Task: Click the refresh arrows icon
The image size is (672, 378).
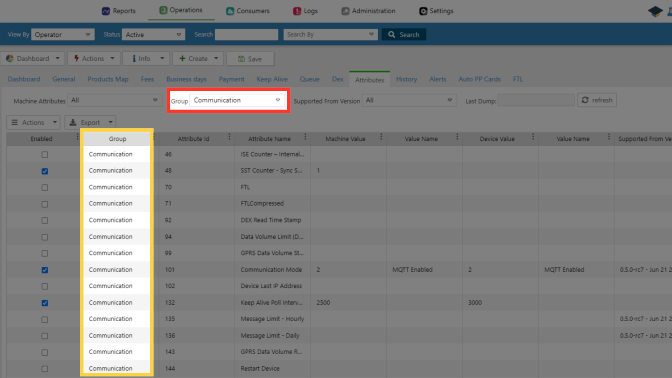Action: (x=585, y=100)
